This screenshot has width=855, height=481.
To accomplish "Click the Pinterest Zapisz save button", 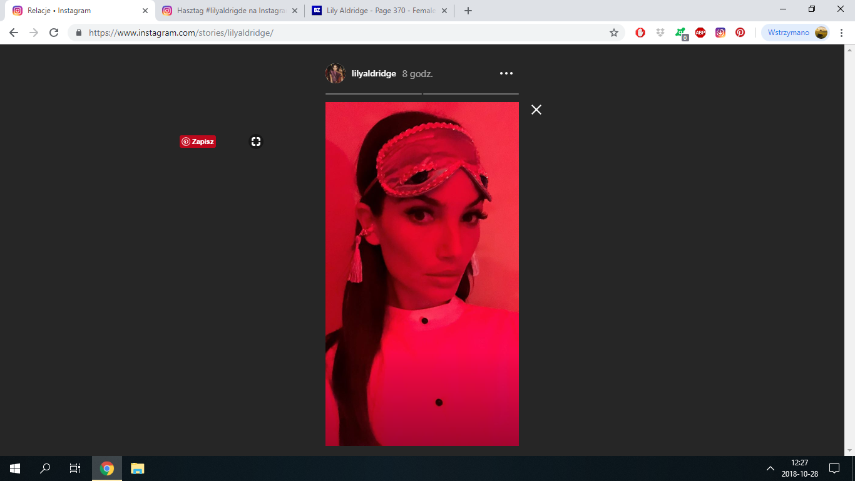I will point(198,142).
